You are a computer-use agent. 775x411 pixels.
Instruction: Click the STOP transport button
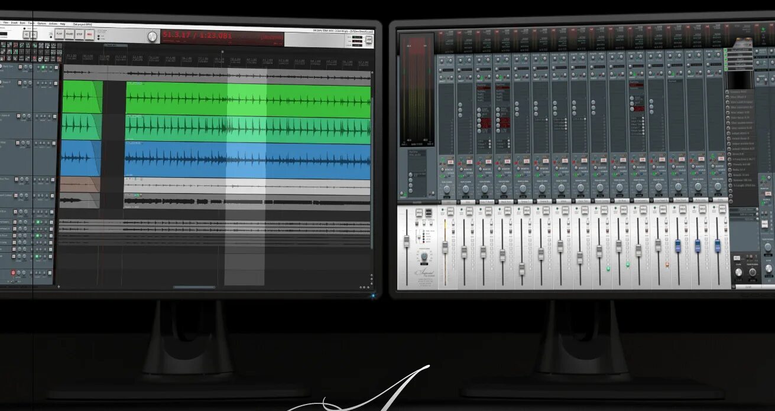coord(79,34)
